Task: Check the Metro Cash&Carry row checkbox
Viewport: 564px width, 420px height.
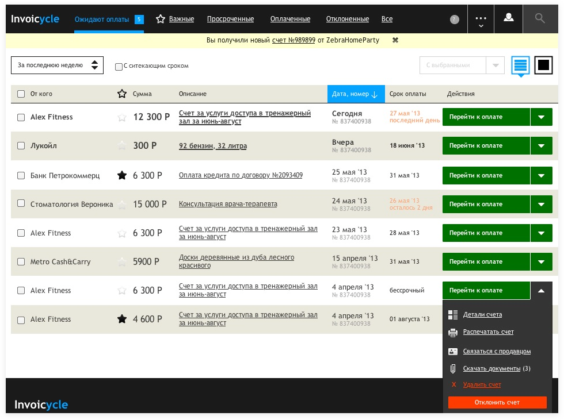Action: pyautogui.click(x=21, y=261)
